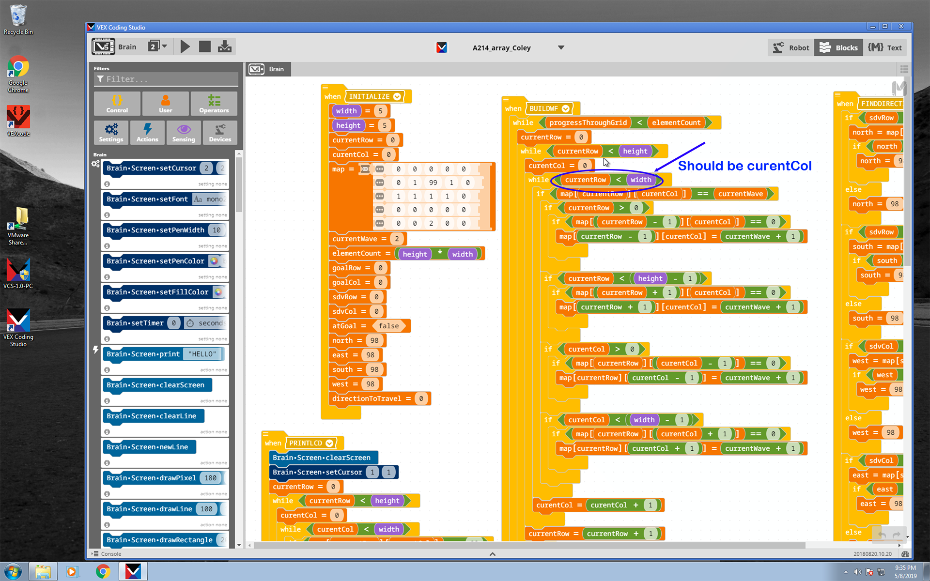Collapse the PRINTLCD block via its hamburger icon
The image size is (930, 581).
tap(265, 434)
